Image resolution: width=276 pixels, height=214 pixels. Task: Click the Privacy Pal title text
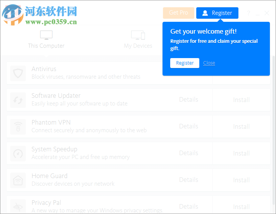pyautogui.click(x=46, y=203)
